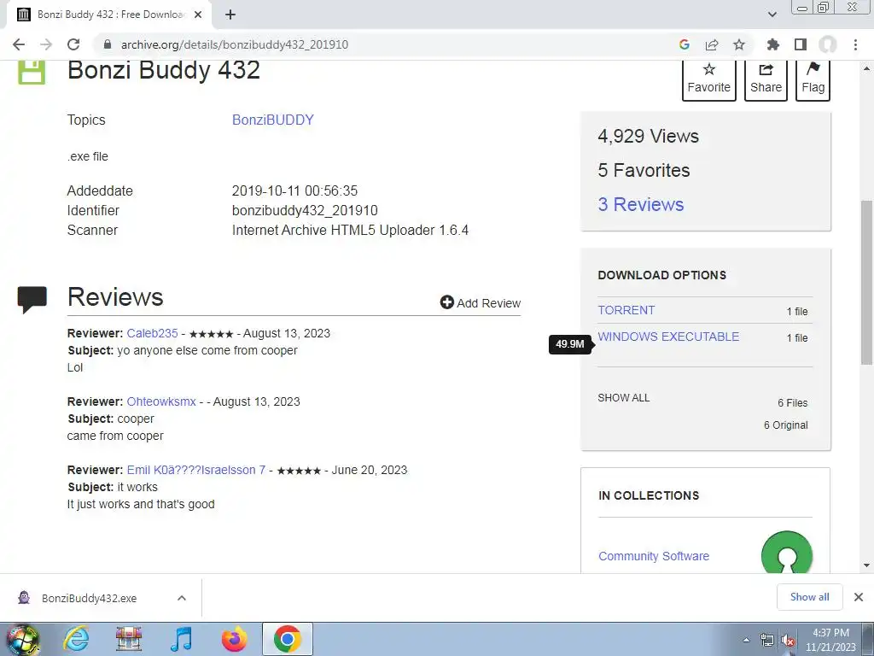Viewport: 874px width, 656px height.
Task: Click the scrollbar down arrow
Action: click(x=867, y=565)
